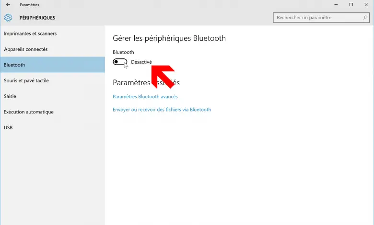Minimize the Paramètres window
374x225 pixels.
pyautogui.click(x=336, y=4)
